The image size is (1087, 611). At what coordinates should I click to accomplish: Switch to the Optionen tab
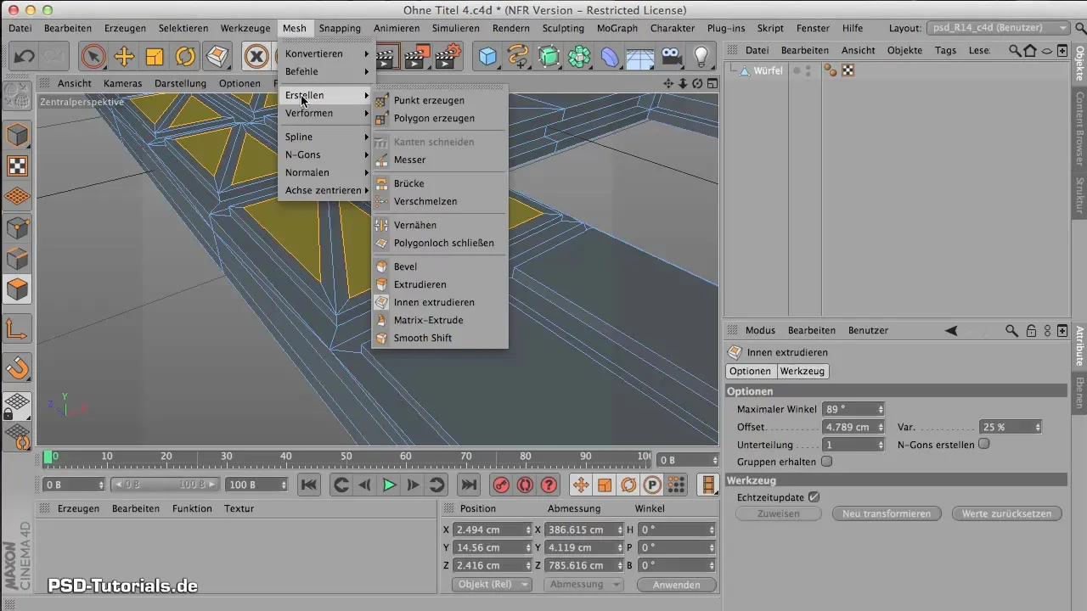(x=751, y=371)
